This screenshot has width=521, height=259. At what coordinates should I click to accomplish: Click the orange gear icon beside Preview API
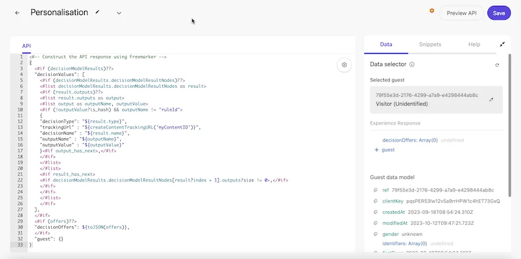432,10
